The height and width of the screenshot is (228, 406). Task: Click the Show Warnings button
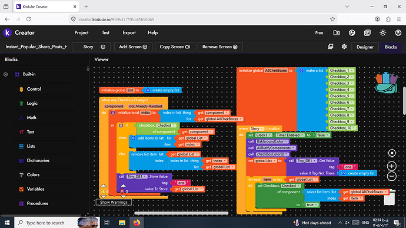[114, 202]
